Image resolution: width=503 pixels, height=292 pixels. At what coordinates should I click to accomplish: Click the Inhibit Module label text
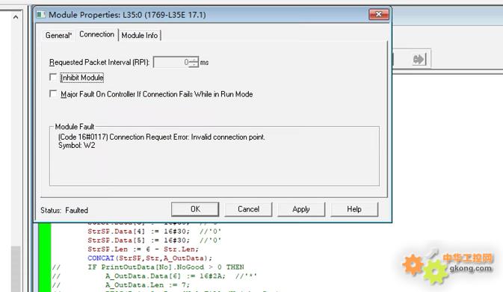82,78
